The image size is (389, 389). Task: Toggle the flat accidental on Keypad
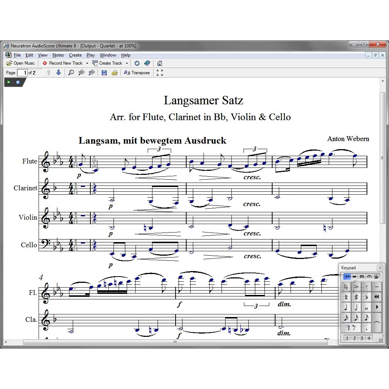(x=367, y=297)
